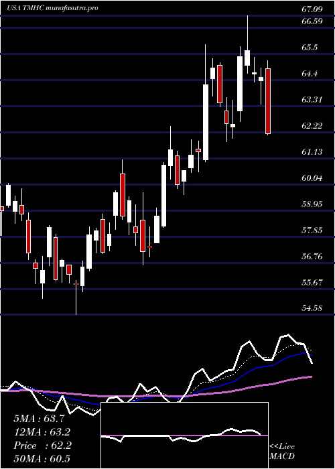Click the 66.59 price axis label
The image size is (335, 469).
(312, 22)
